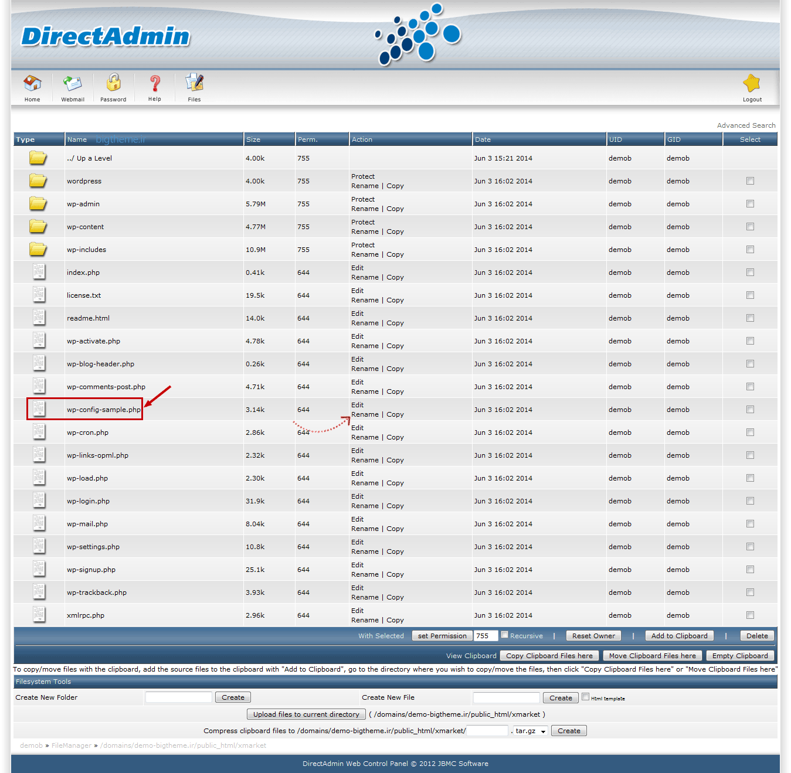Click the Select column header
The width and height of the screenshot is (791, 773).
[750, 139]
